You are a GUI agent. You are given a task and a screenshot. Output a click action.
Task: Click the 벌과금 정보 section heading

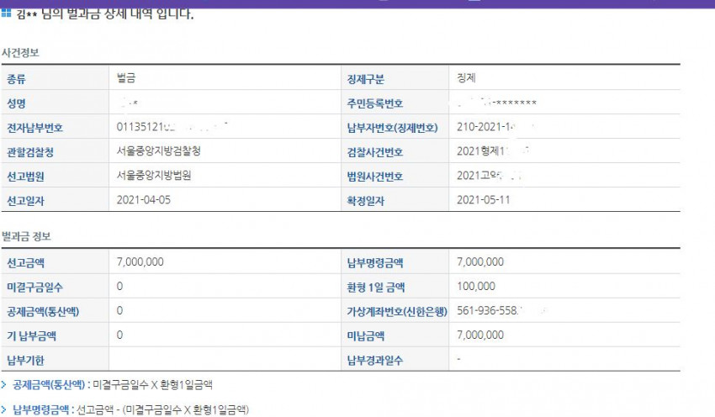click(x=26, y=236)
